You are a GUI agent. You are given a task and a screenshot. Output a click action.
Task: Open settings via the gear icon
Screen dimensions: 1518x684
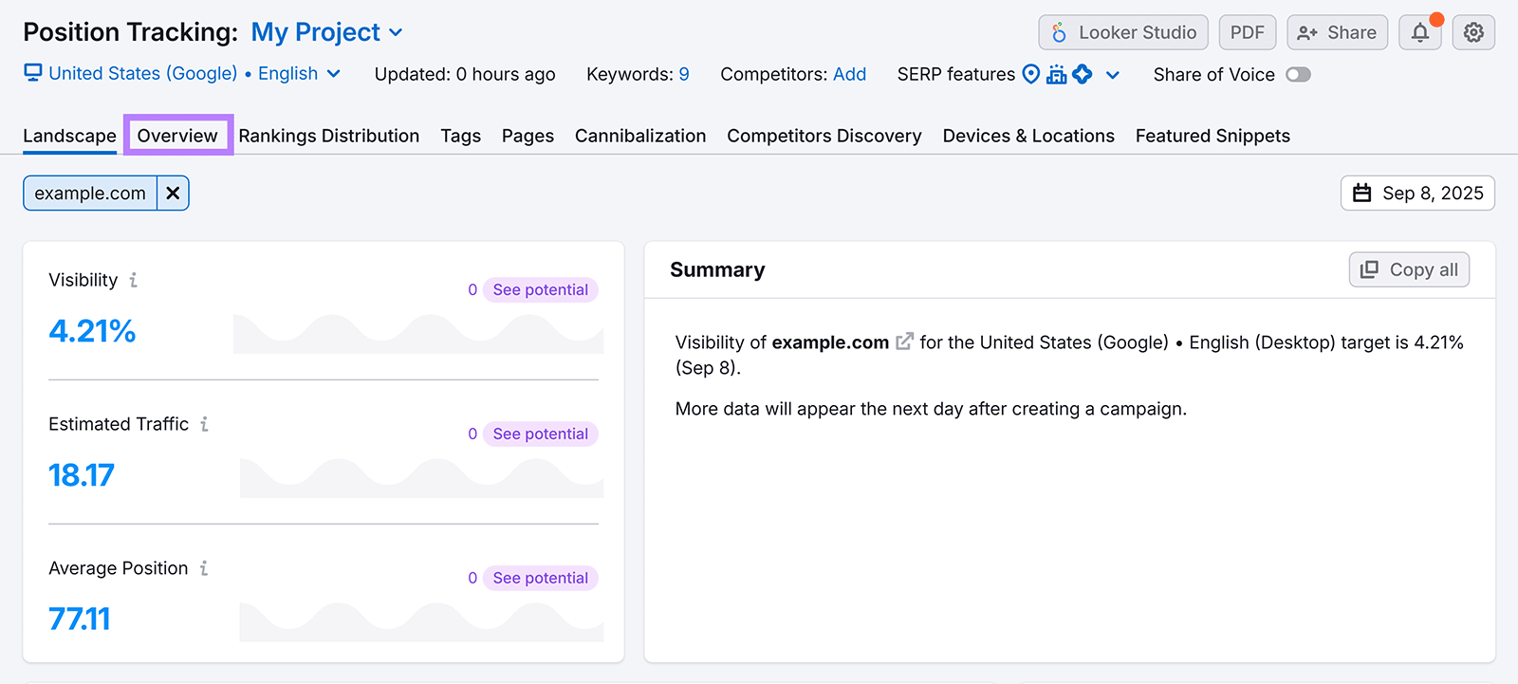coord(1473,33)
